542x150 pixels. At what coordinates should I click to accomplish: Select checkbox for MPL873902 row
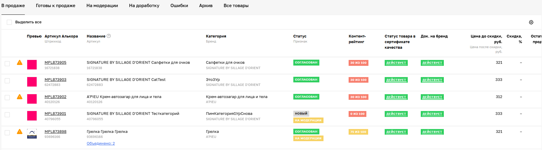pyautogui.click(x=7, y=97)
